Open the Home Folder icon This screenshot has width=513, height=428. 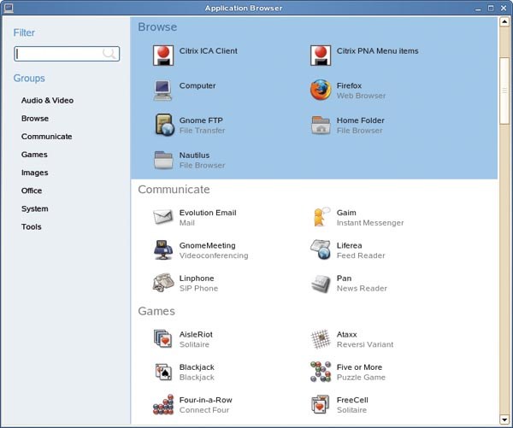[x=321, y=125]
